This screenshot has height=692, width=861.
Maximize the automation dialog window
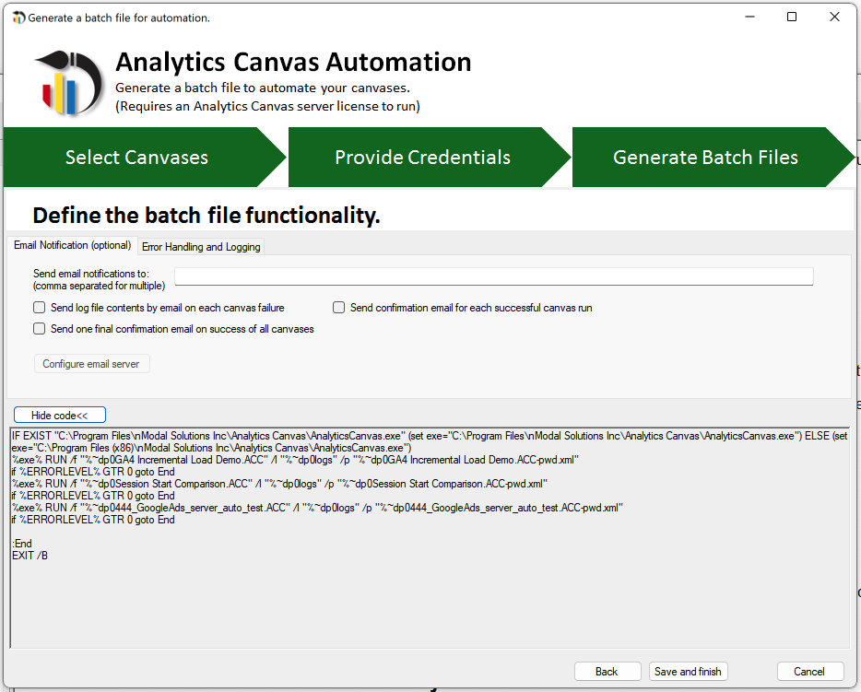point(792,17)
